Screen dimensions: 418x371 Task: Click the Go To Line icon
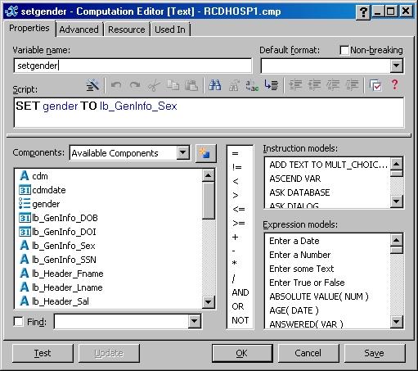pos(272,85)
